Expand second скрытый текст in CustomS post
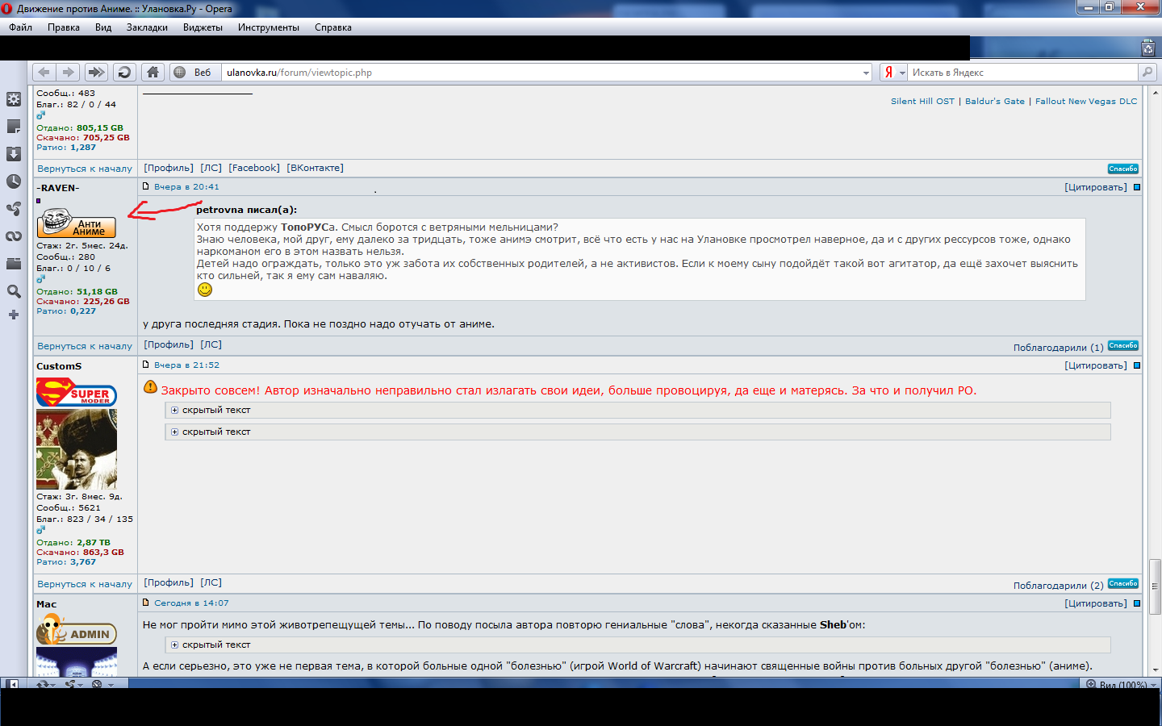The image size is (1162, 726). click(174, 432)
